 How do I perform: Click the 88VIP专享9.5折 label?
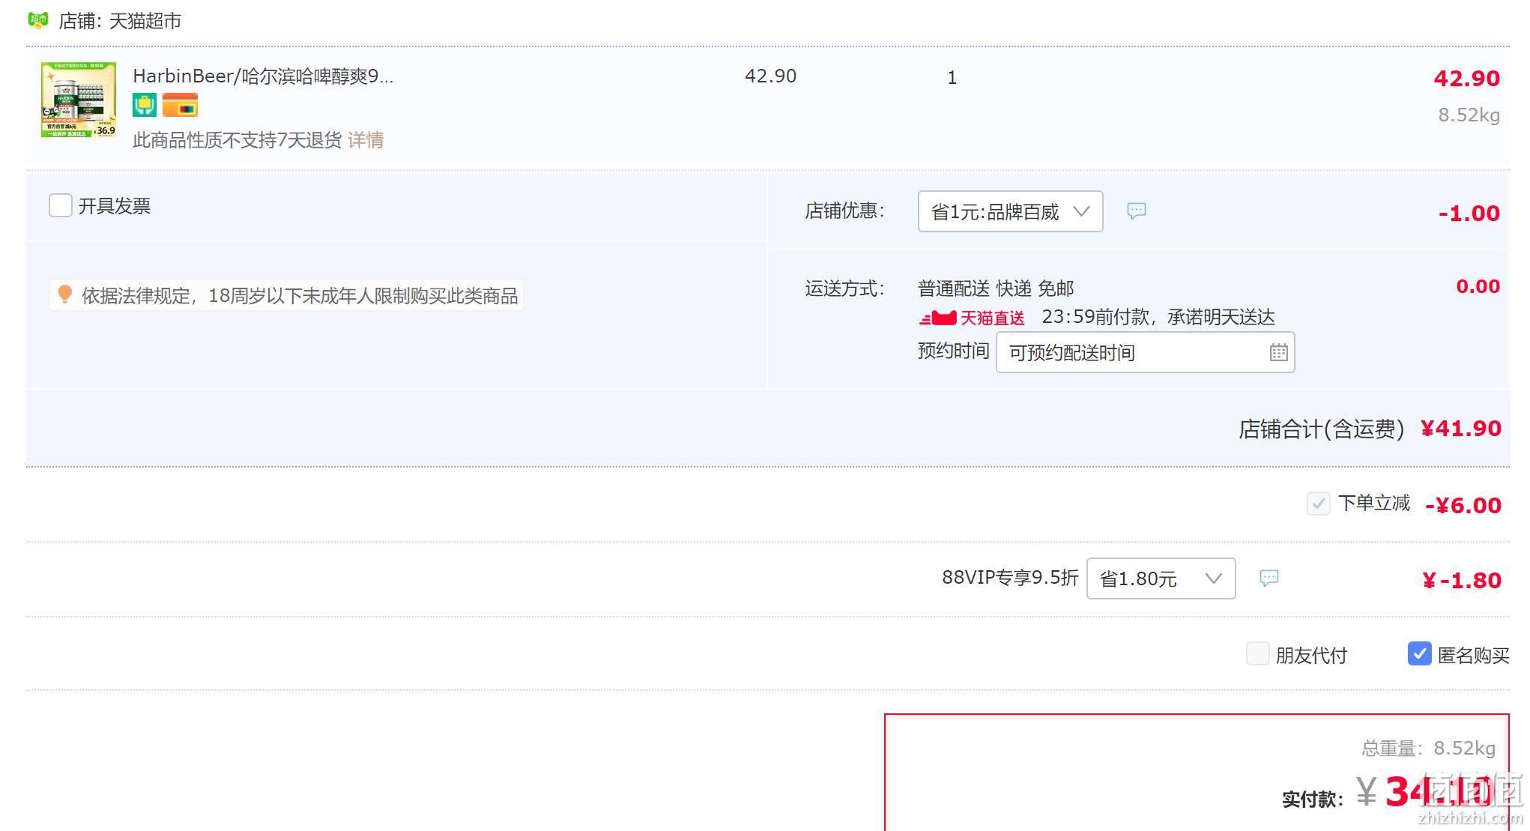point(1010,578)
